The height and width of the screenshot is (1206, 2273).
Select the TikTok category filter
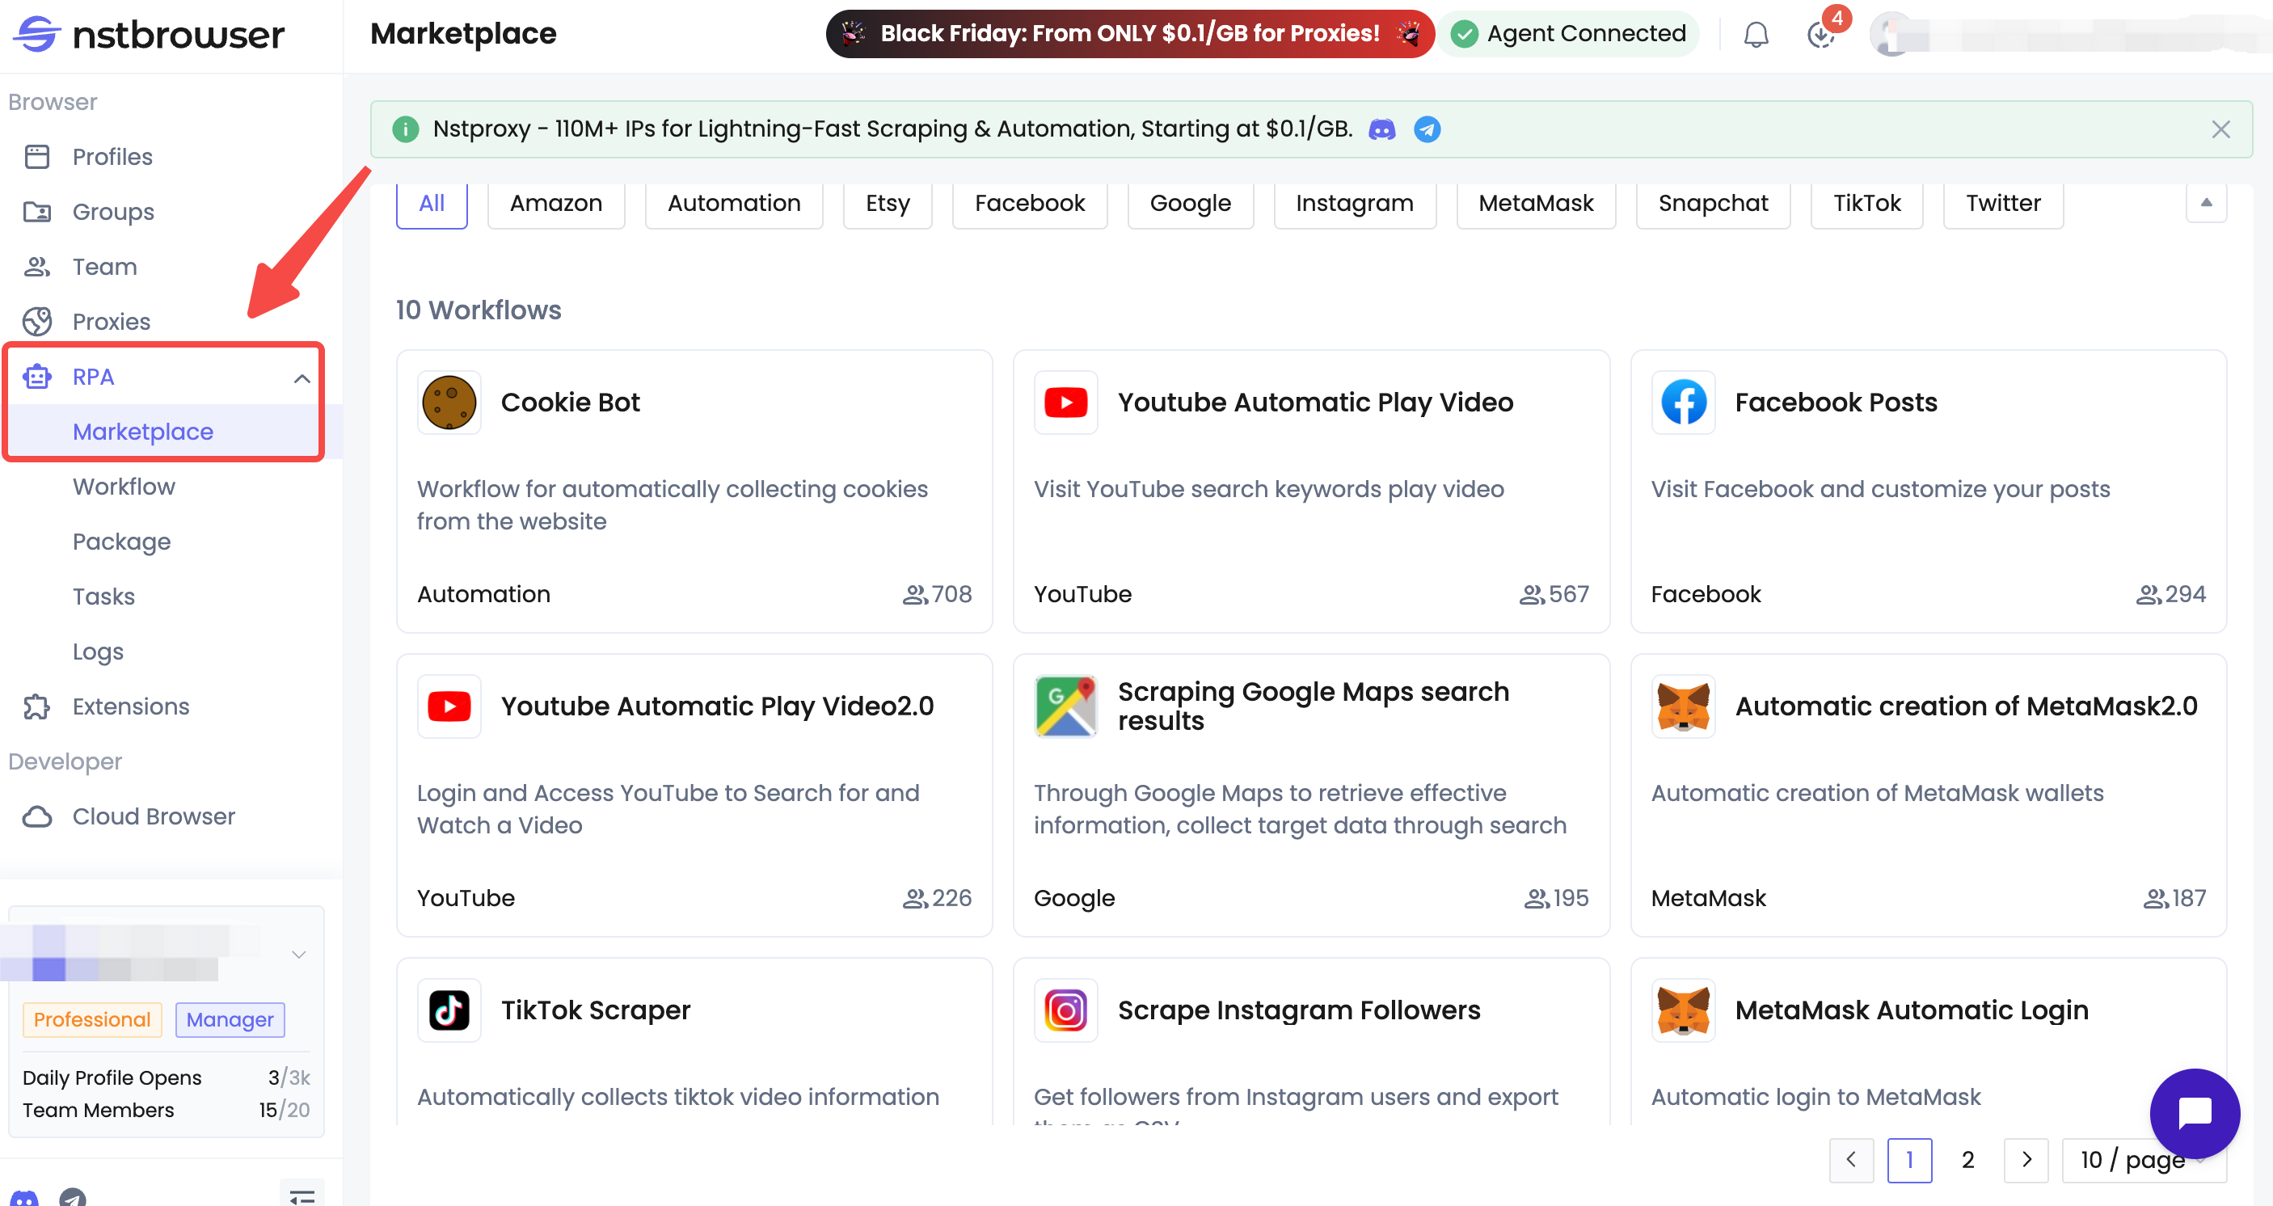pos(1866,204)
